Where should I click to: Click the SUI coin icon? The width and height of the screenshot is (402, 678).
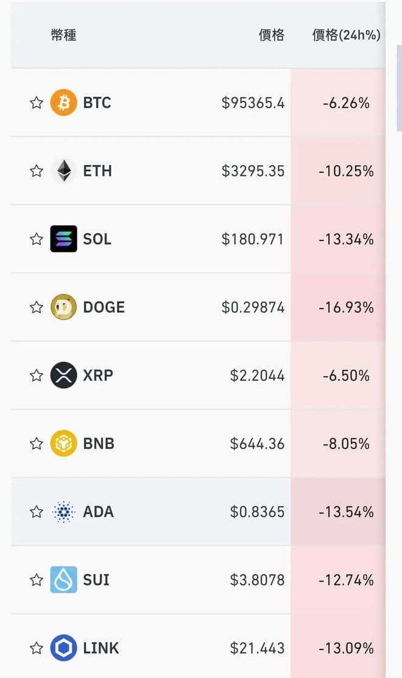point(63,579)
